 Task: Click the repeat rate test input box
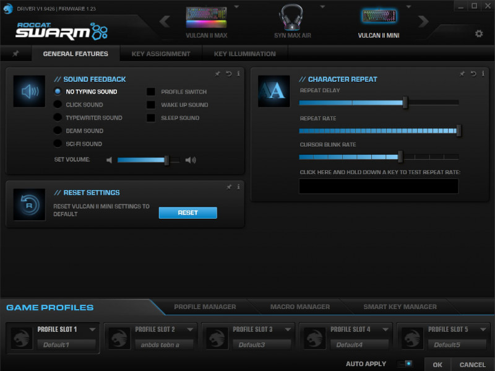tap(379, 186)
